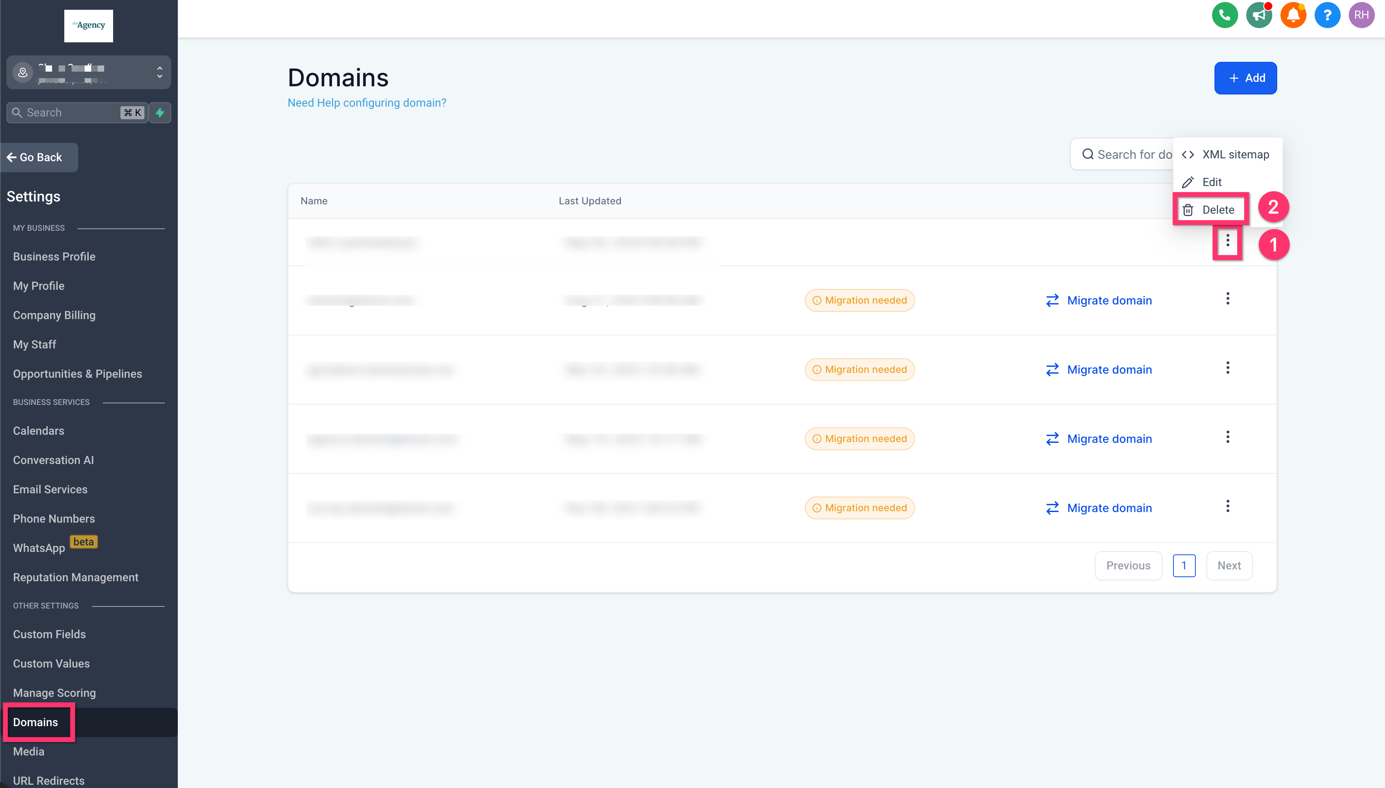Open the RH user avatar menu
This screenshot has height=788, width=1385.
1361,15
